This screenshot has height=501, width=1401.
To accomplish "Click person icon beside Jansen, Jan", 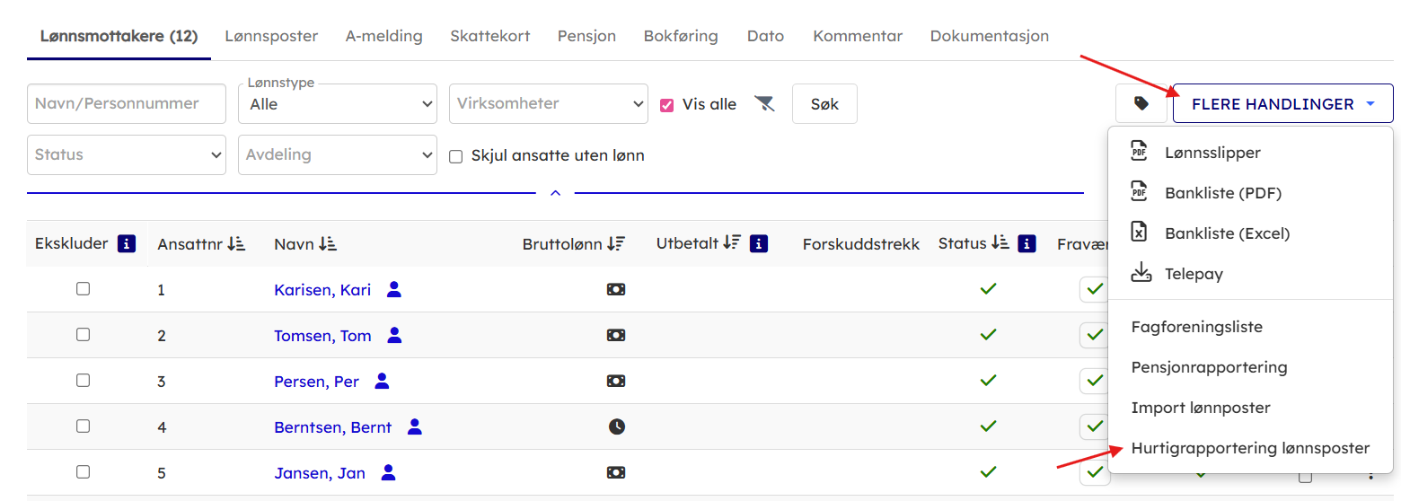I will coord(388,472).
